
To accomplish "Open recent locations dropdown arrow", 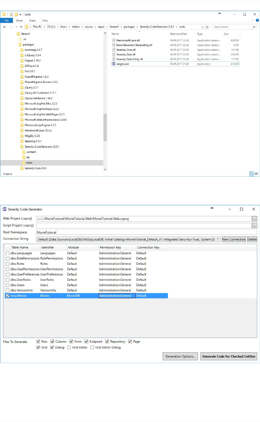I will click(17, 27).
